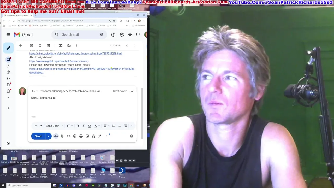Go to the older email
Image resolution: width=334 pixels, height=188 pixels.
135,45
